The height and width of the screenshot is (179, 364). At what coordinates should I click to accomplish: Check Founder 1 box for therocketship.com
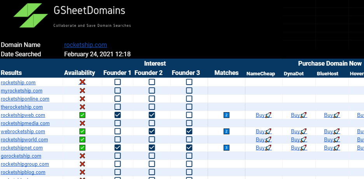point(118,107)
